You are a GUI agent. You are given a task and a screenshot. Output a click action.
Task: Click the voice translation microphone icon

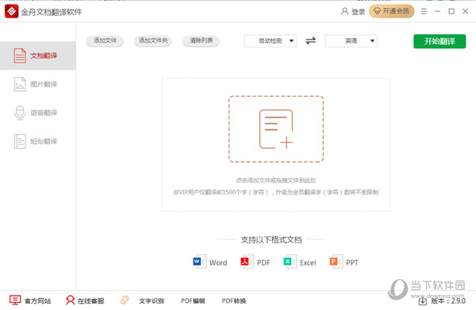tap(20, 113)
